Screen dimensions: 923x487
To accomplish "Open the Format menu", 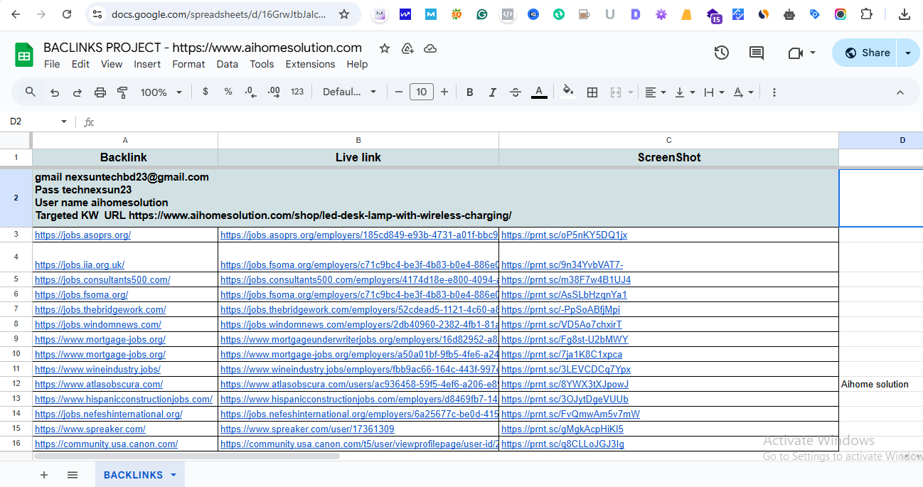I will [188, 64].
